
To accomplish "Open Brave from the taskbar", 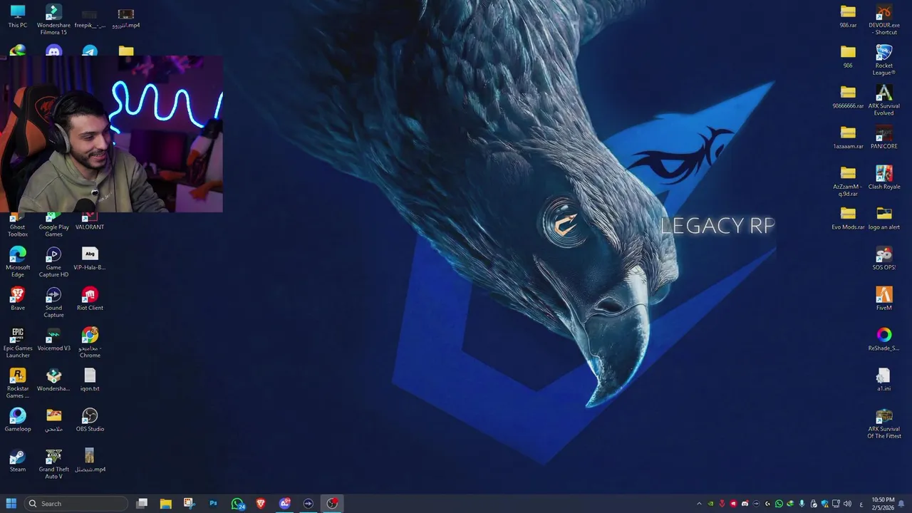I will pyautogui.click(x=261, y=504).
